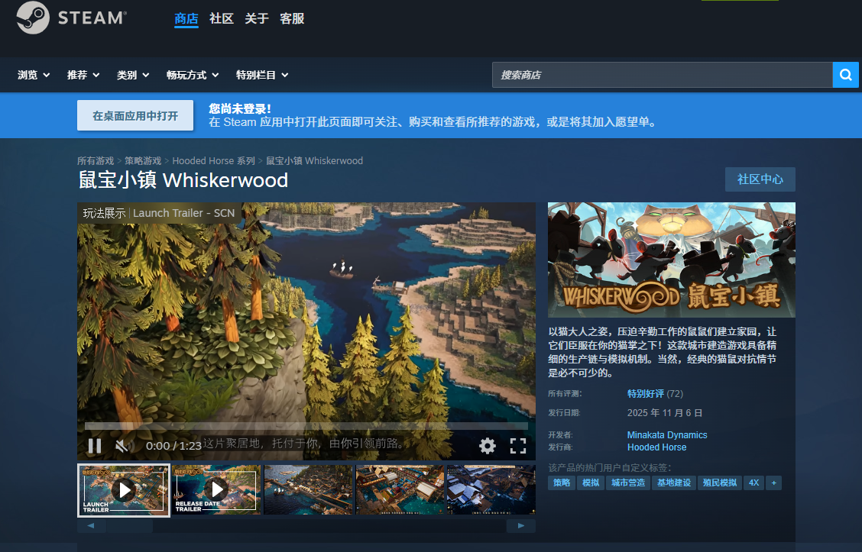This screenshot has height=552, width=862.
Task: Select the 4X tag
Action: pyautogui.click(x=753, y=483)
